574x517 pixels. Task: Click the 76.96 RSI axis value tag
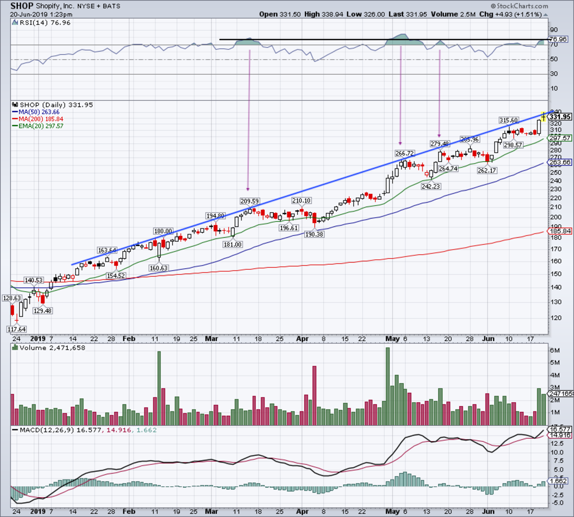[x=558, y=39]
